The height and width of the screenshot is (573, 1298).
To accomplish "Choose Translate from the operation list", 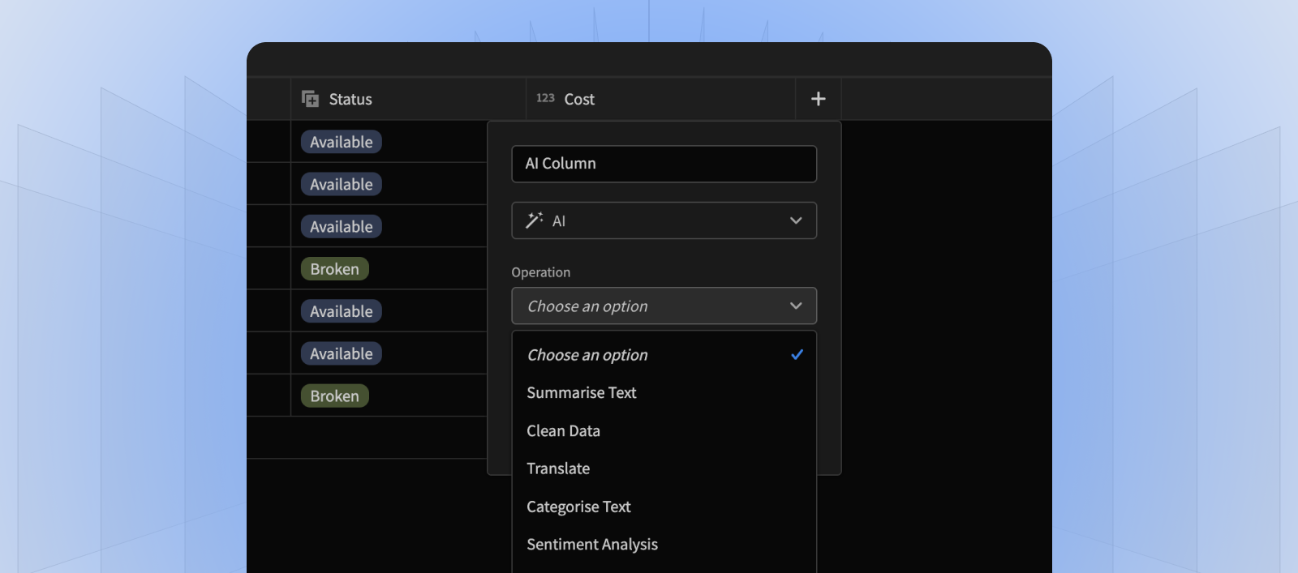I will (x=558, y=468).
